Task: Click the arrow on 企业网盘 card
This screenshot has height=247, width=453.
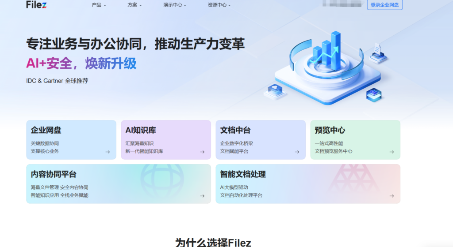Action: 107,152
